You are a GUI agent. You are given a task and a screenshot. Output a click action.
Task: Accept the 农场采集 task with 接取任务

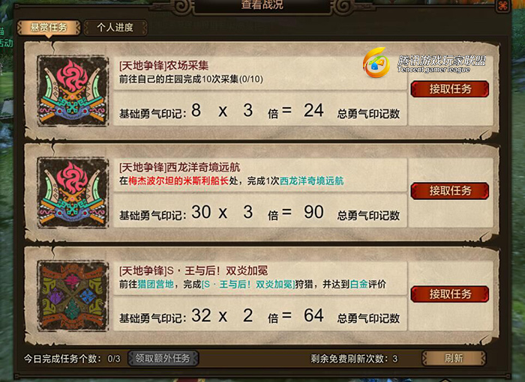tap(450, 89)
